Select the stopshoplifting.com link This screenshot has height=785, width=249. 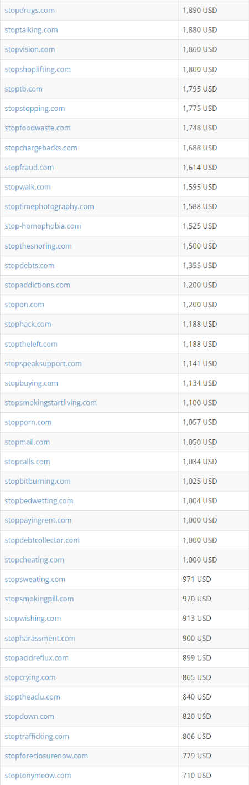coord(38,69)
